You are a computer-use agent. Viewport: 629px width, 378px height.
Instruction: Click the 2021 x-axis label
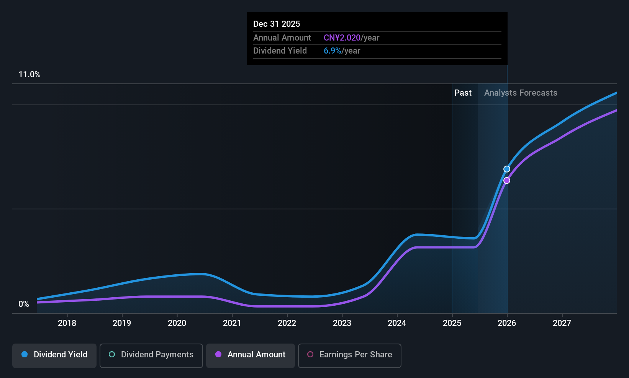point(232,323)
